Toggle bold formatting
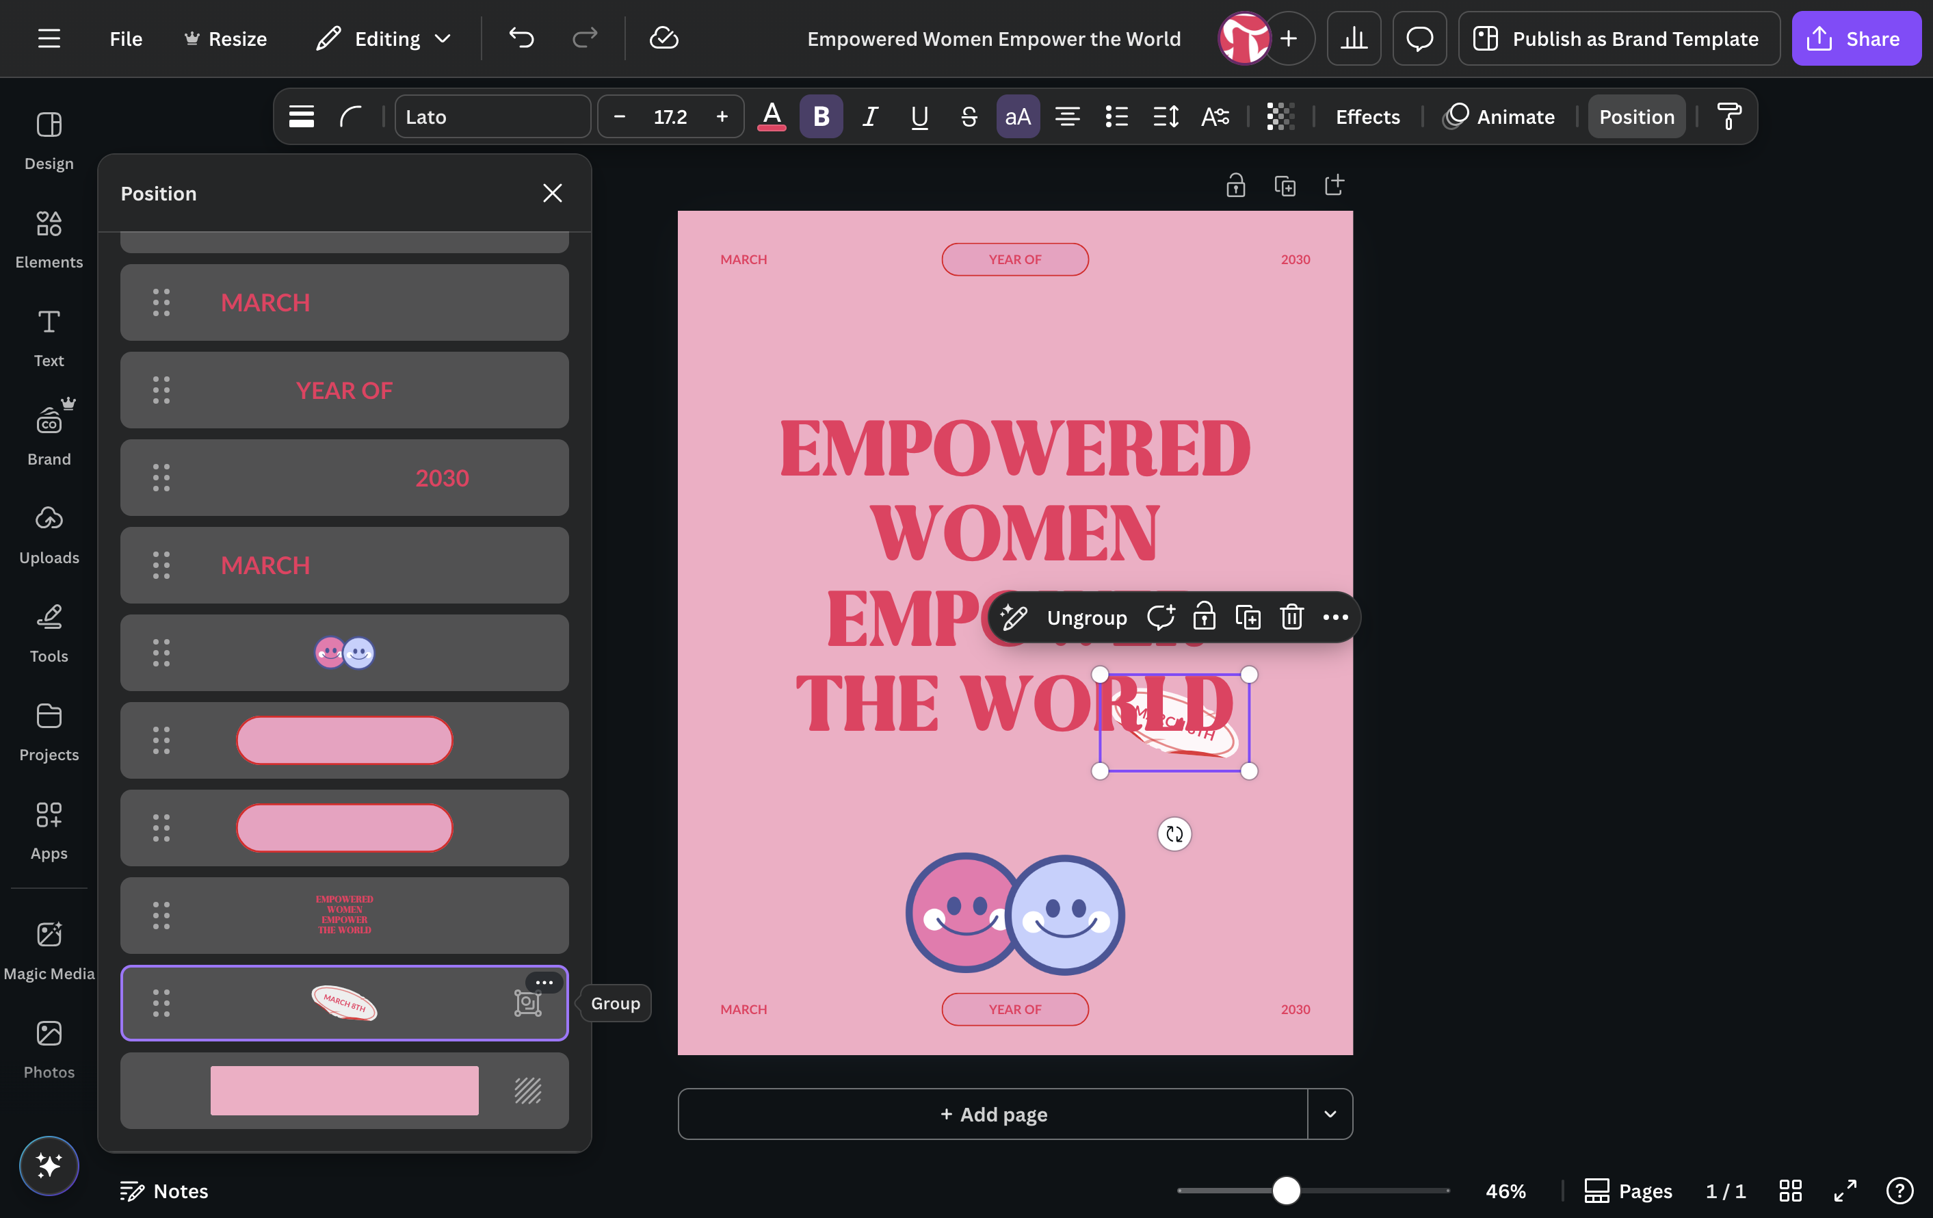Image resolution: width=1933 pixels, height=1218 pixels. (x=820, y=116)
